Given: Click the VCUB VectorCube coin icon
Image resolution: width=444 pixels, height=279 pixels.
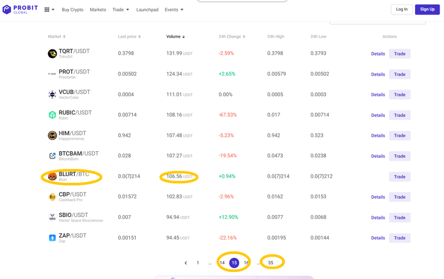Looking at the screenshot, I should [52, 94].
